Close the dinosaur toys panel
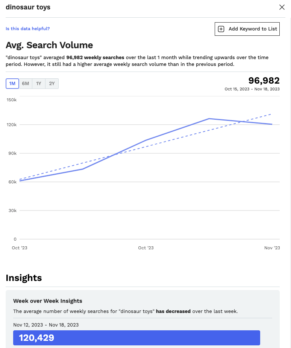Screen dimensions: 291x348 pos(282,7)
